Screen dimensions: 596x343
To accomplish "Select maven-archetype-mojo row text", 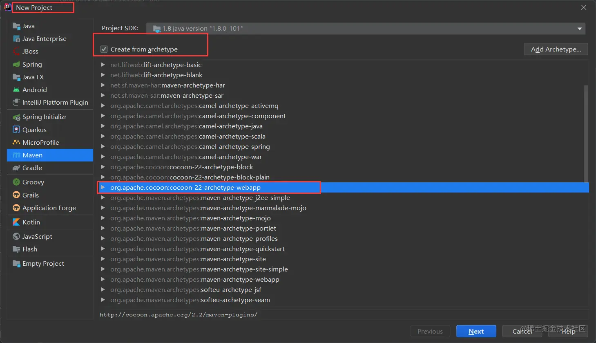I will coord(190,218).
